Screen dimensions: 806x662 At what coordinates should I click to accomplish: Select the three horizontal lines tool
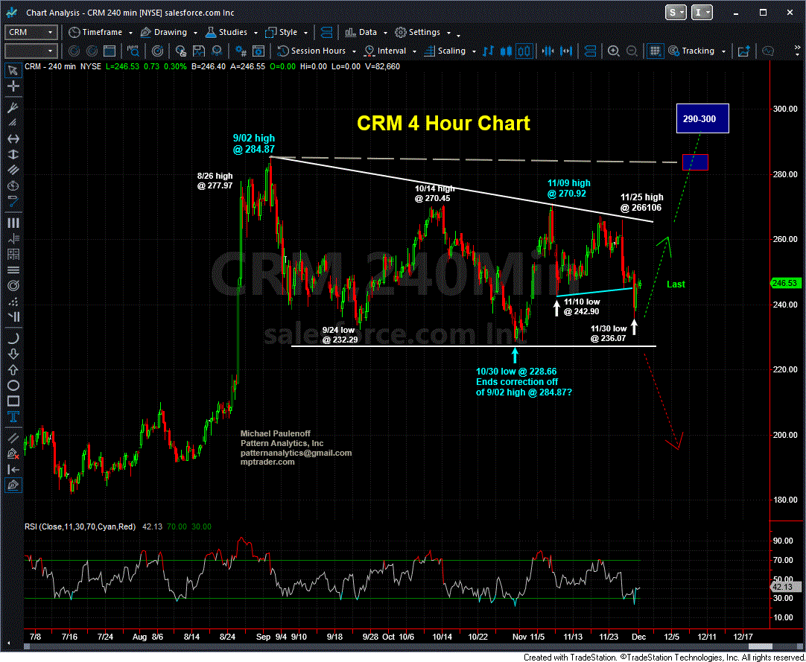[x=14, y=269]
